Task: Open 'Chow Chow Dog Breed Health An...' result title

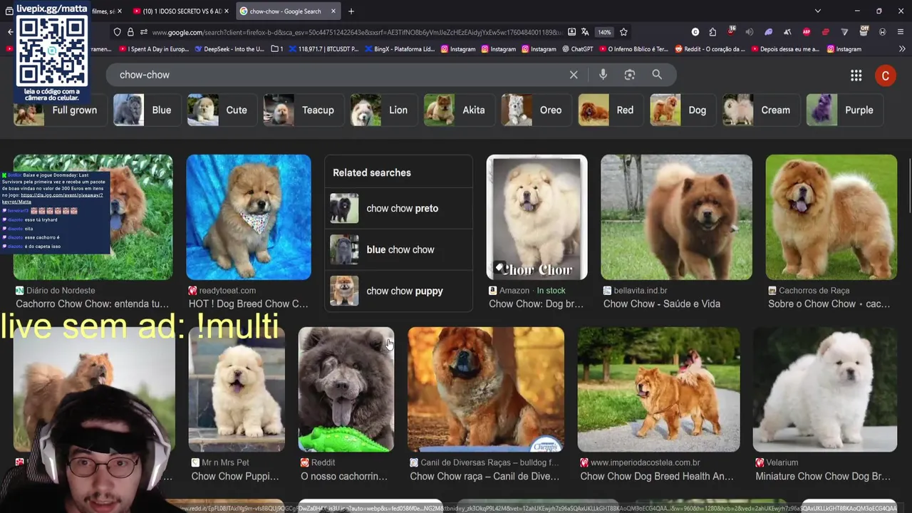Action: tap(657, 476)
